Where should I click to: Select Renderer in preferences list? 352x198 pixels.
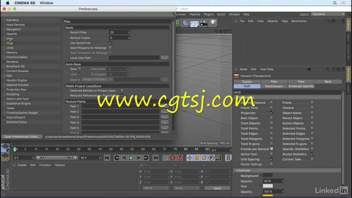click(x=13, y=62)
